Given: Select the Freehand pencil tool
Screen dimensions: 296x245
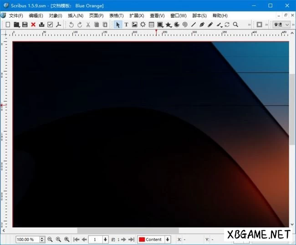Looking at the screenshot, I should (x=210, y=25).
